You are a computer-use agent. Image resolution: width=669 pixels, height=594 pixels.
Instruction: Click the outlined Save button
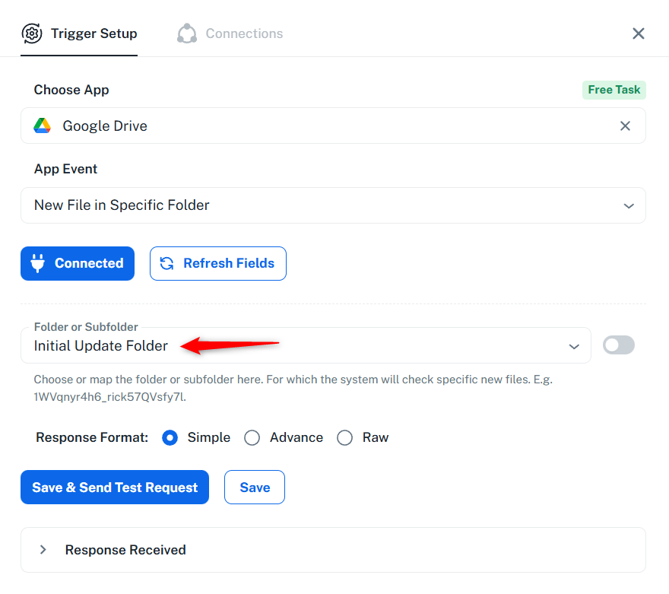[255, 488]
